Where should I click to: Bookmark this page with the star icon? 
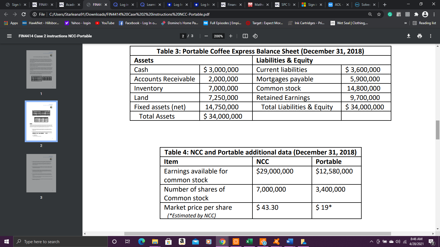pyautogui.click(x=379, y=14)
